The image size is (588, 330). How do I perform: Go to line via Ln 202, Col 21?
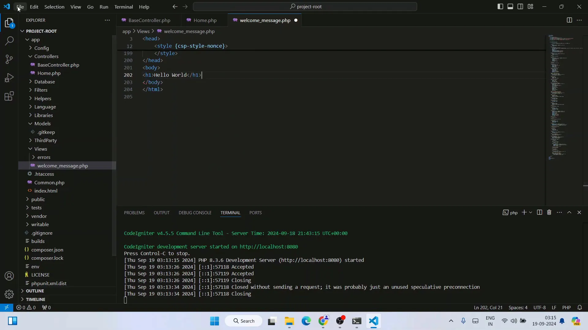point(488,307)
